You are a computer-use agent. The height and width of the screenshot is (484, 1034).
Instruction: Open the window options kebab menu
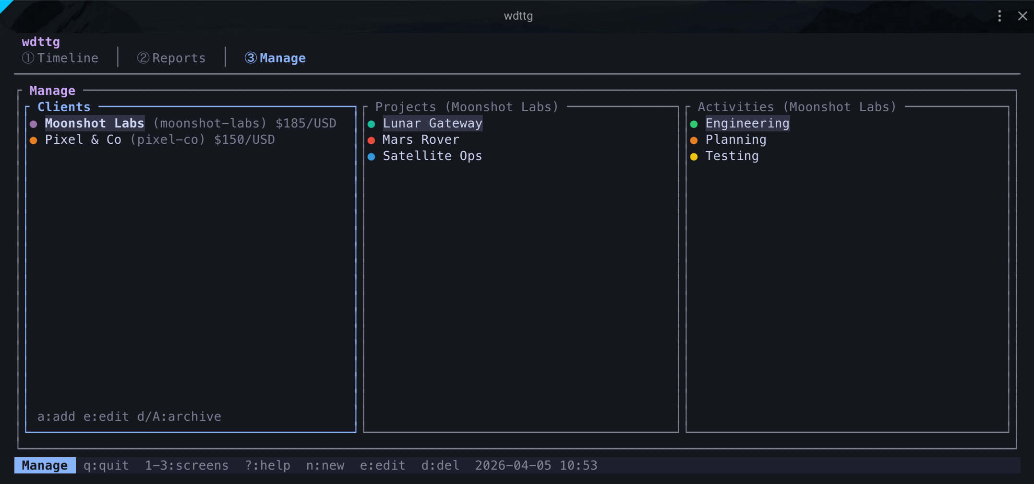999,16
